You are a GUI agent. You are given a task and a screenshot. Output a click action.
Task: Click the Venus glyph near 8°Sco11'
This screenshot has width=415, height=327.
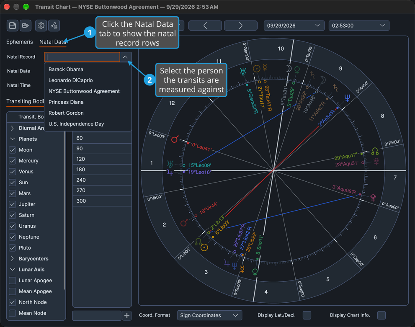pyautogui.click(x=255, y=272)
